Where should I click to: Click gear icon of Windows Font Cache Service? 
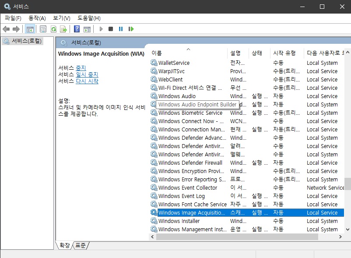(154, 204)
